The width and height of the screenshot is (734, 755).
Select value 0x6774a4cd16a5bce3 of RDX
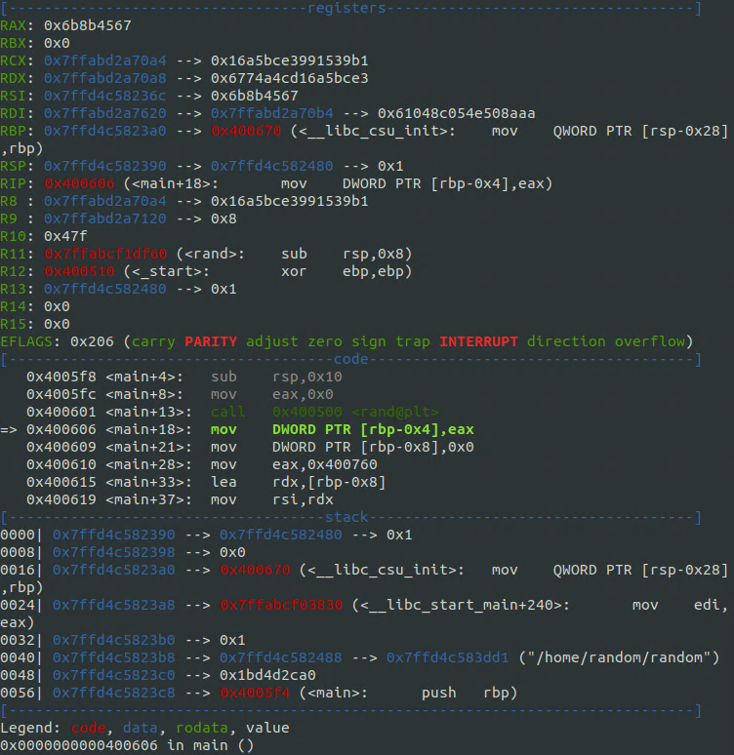tap(289, 78)
